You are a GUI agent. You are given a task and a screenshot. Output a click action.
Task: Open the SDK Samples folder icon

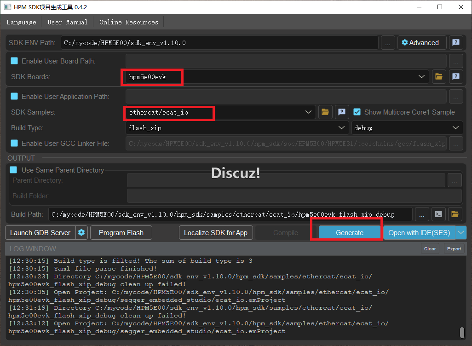pos(325,112)
